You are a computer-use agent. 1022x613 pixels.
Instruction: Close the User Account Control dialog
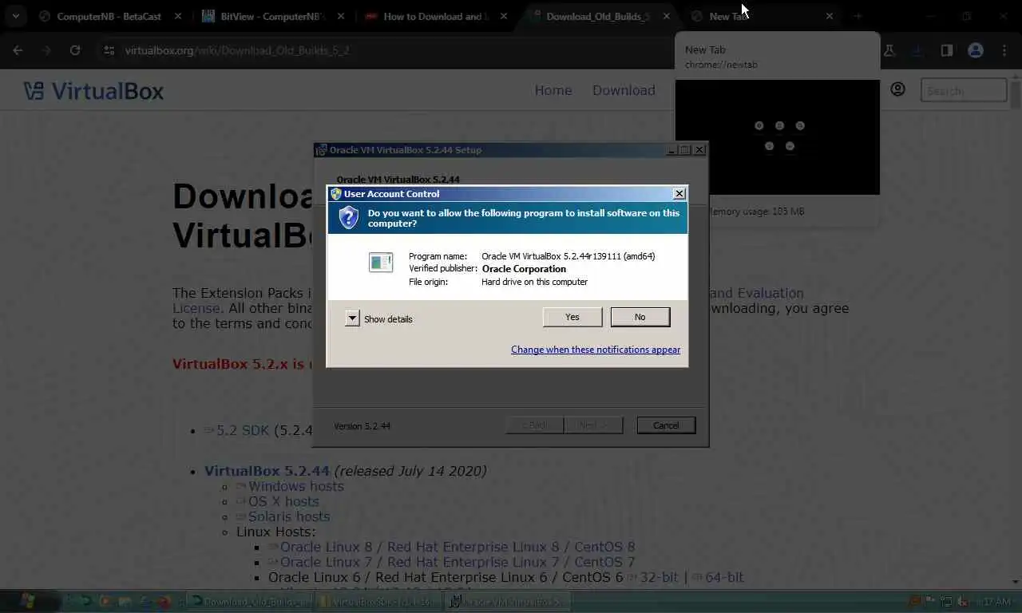coord(679,193)
